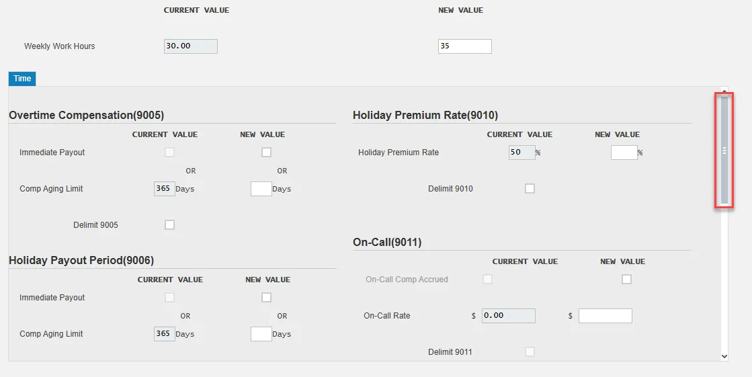This screenshot has height=377, width=752.
Task: Check the Delimit 9005 checkbox
Action: coord(169,225)
